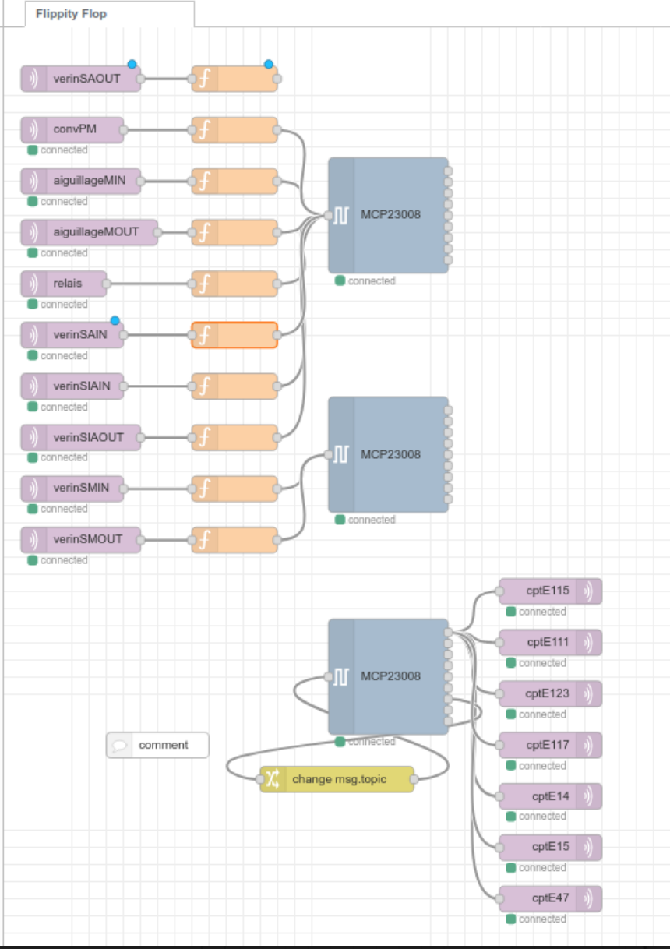Click the input port of change msg.topic
This screenshot has height=949, width=670.
click(x=260, y=779)
